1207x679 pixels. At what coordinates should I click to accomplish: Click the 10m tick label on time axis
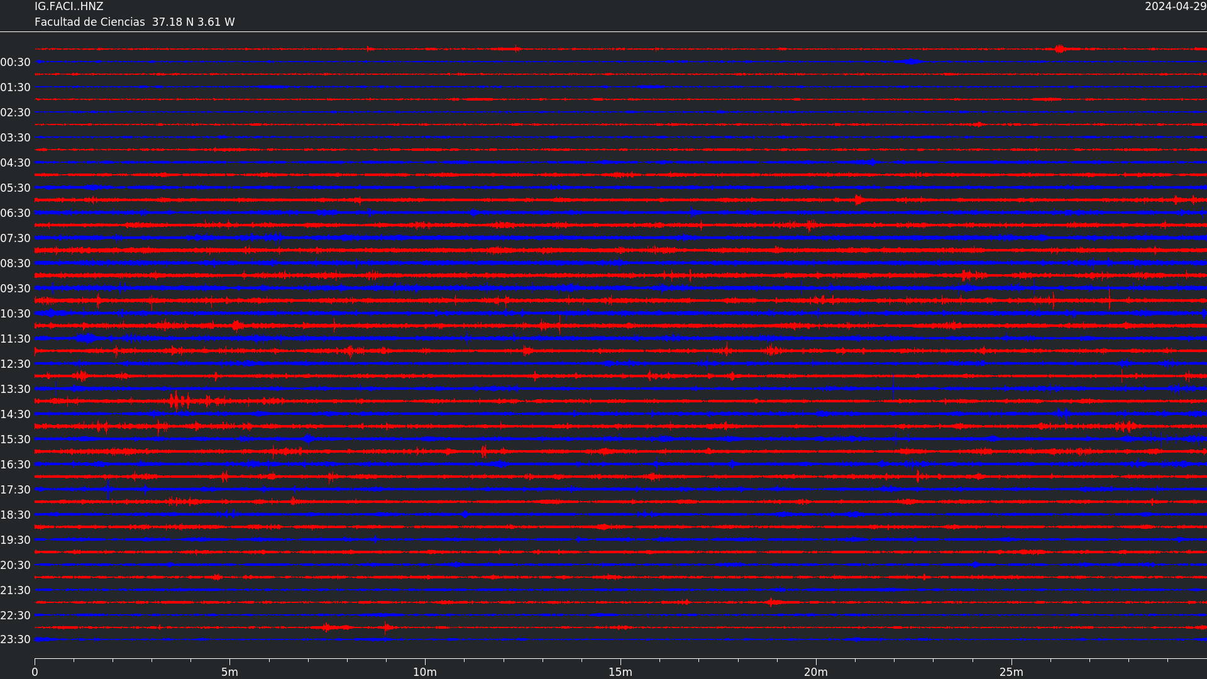click(x=425, y=672)
